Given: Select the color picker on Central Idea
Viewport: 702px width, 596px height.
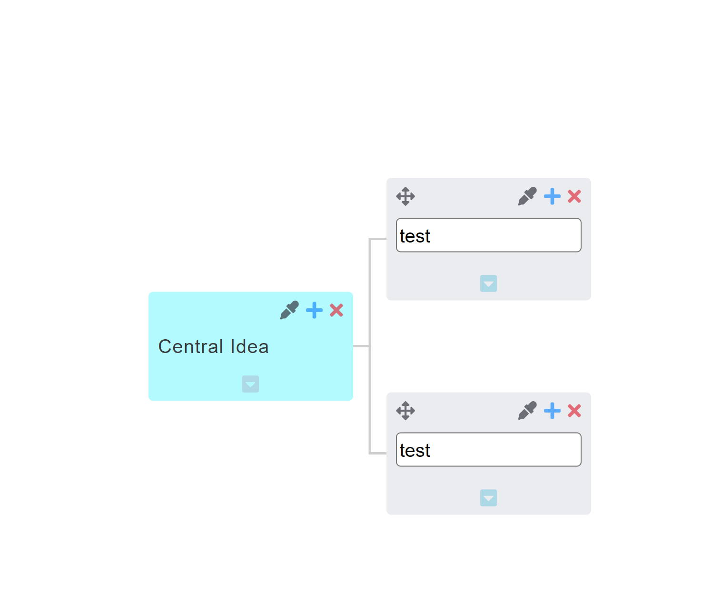Looking at the screenshot, I should coord(289,310).
